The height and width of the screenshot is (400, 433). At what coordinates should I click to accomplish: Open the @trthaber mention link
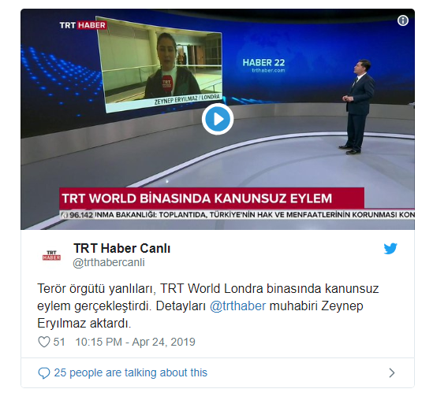coord(237,306)
